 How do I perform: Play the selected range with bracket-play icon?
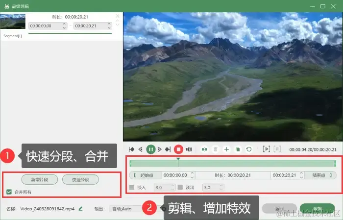coord(266,149)
